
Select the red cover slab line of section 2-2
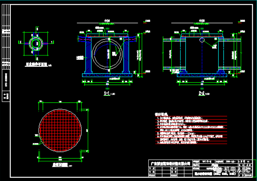click(202, 36)
